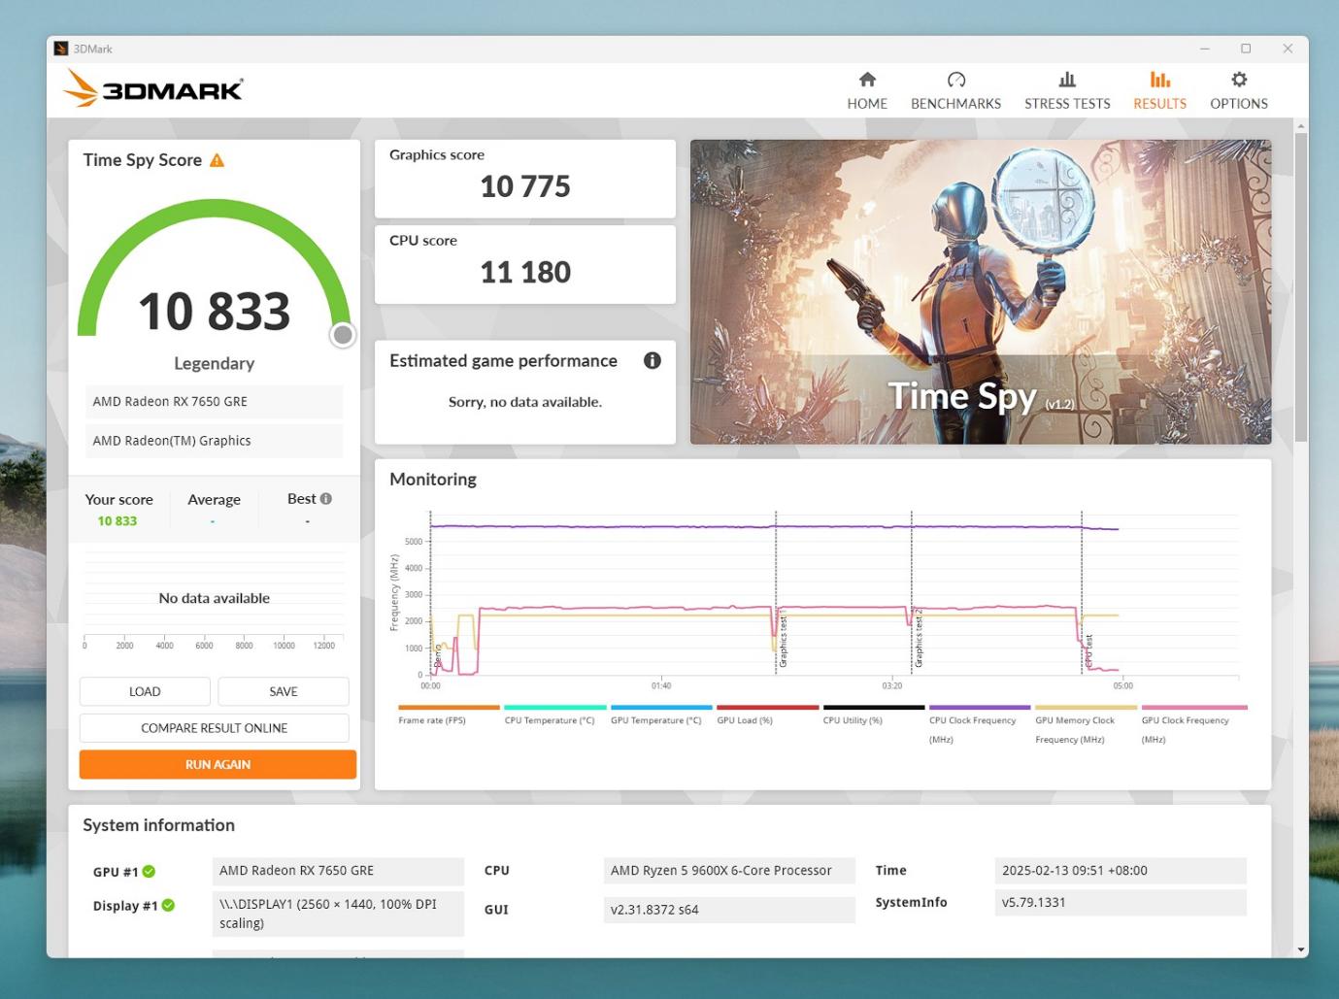Viewport: 1339px width, 999px height.
Task: Toggle the GPU Memory Clock Frequency legend
Action: [1086, 725]
